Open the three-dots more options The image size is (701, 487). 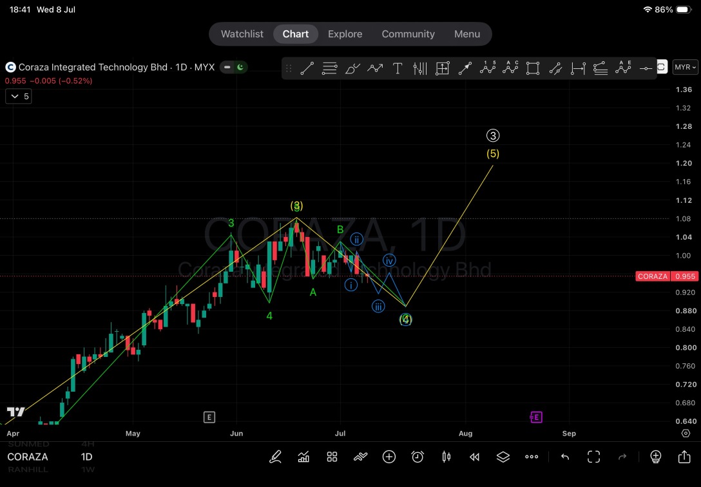tap(532, 457)
